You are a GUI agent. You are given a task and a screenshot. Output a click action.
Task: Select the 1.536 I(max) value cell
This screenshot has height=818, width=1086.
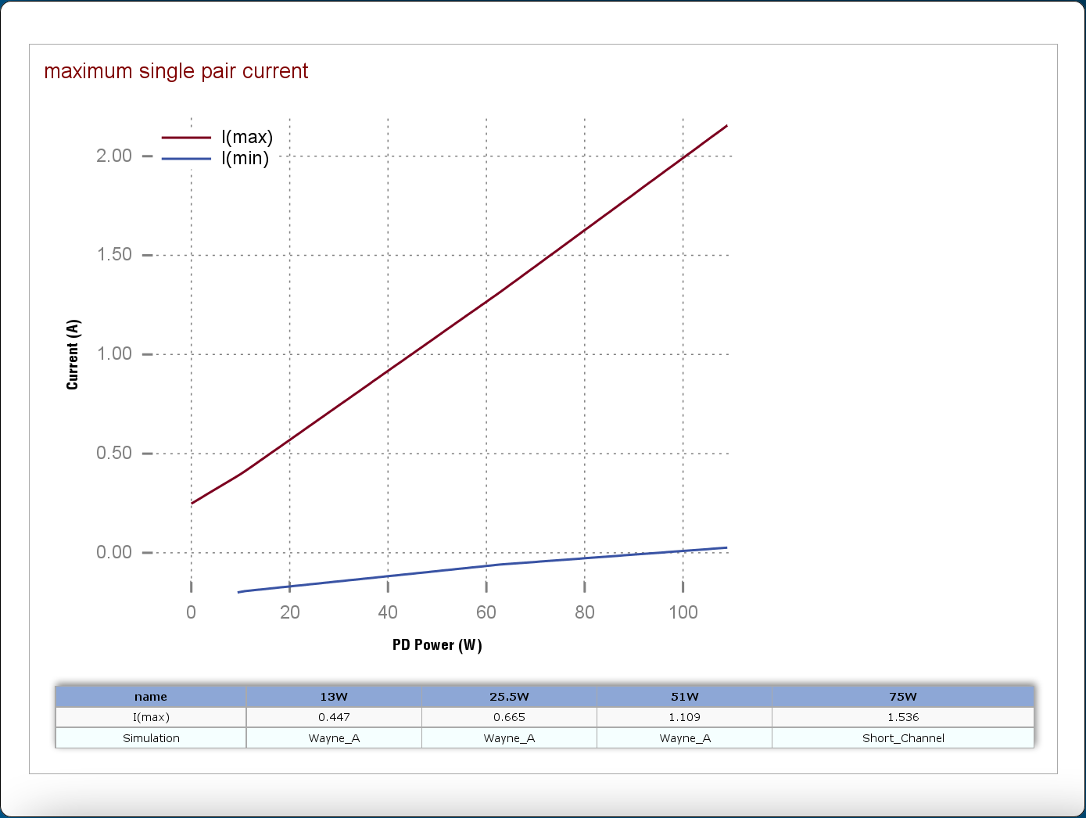coord(902,717)
